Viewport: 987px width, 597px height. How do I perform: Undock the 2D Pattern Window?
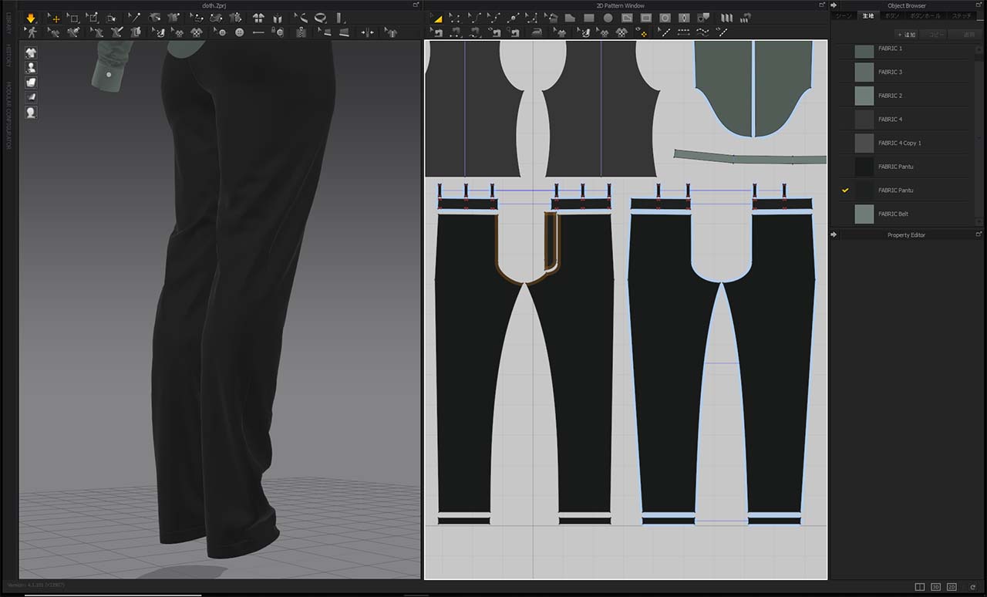point(822,5)
